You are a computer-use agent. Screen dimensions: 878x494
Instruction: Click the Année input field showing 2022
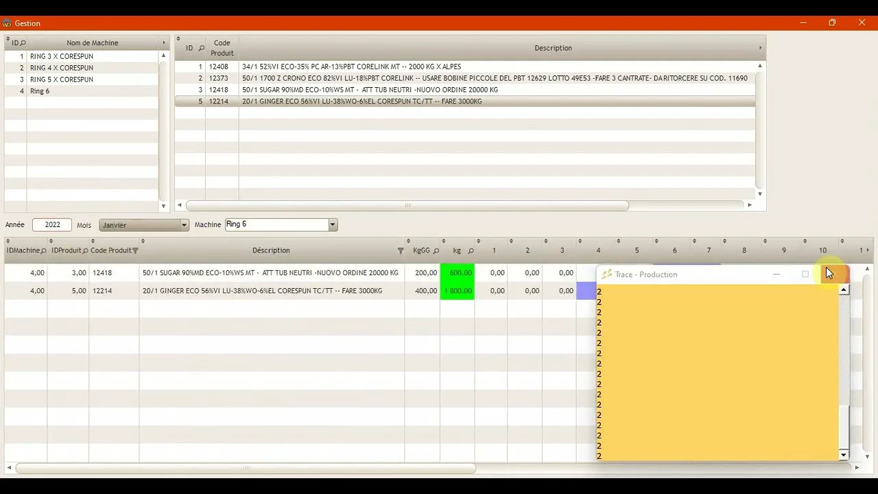53,225
